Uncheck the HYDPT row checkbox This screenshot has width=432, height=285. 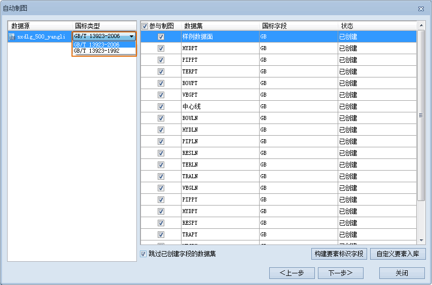tap(161, 49)
